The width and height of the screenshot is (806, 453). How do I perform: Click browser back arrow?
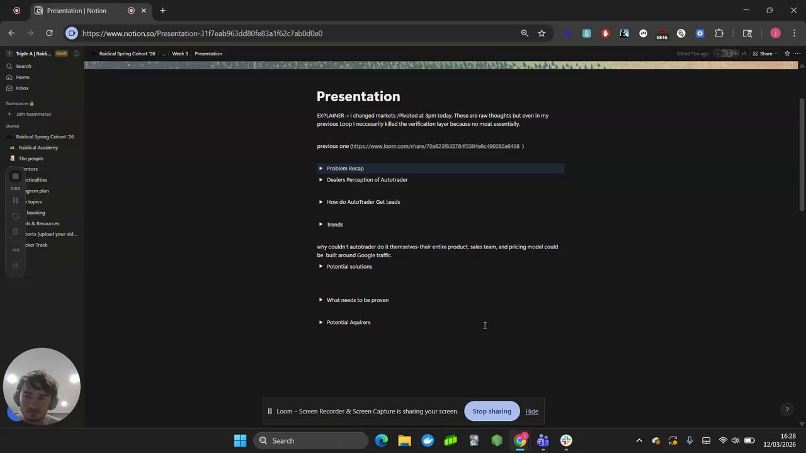click(11, 33)
